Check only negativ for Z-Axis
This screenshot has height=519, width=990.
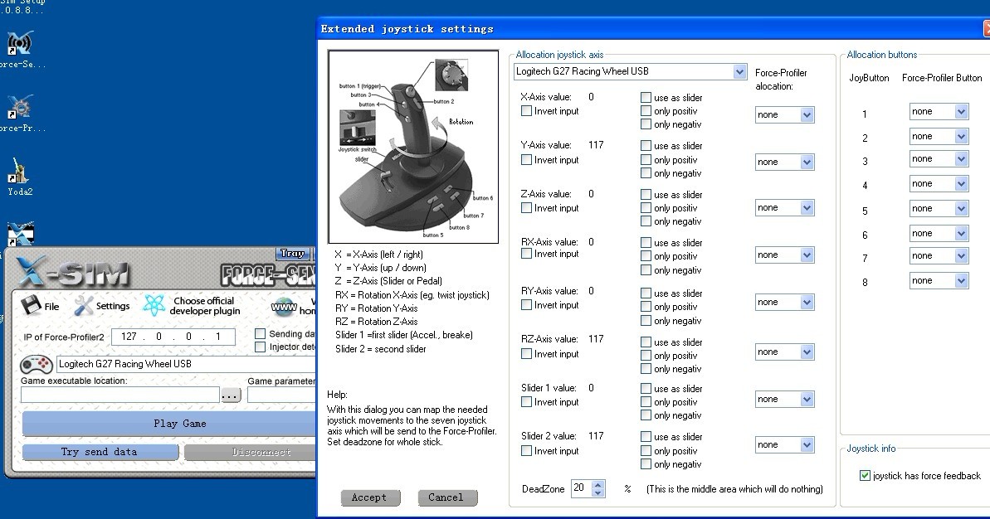646,221
